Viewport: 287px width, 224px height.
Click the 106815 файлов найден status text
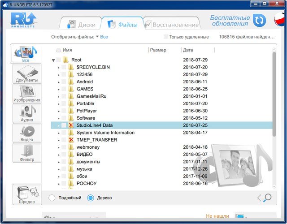(x=247, y=37)
